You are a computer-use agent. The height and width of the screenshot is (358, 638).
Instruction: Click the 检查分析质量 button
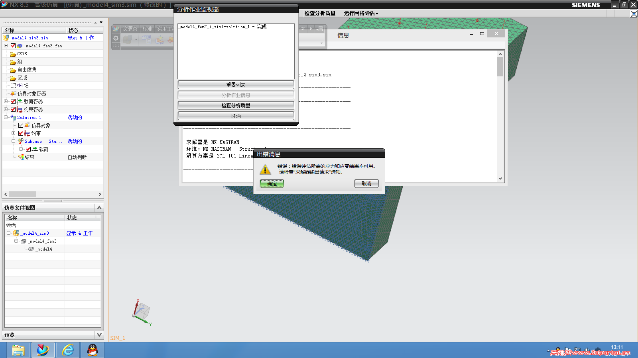(236, 105)
